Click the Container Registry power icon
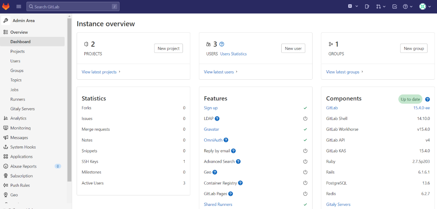Screen dimensions: 437x209 (305, 183)
